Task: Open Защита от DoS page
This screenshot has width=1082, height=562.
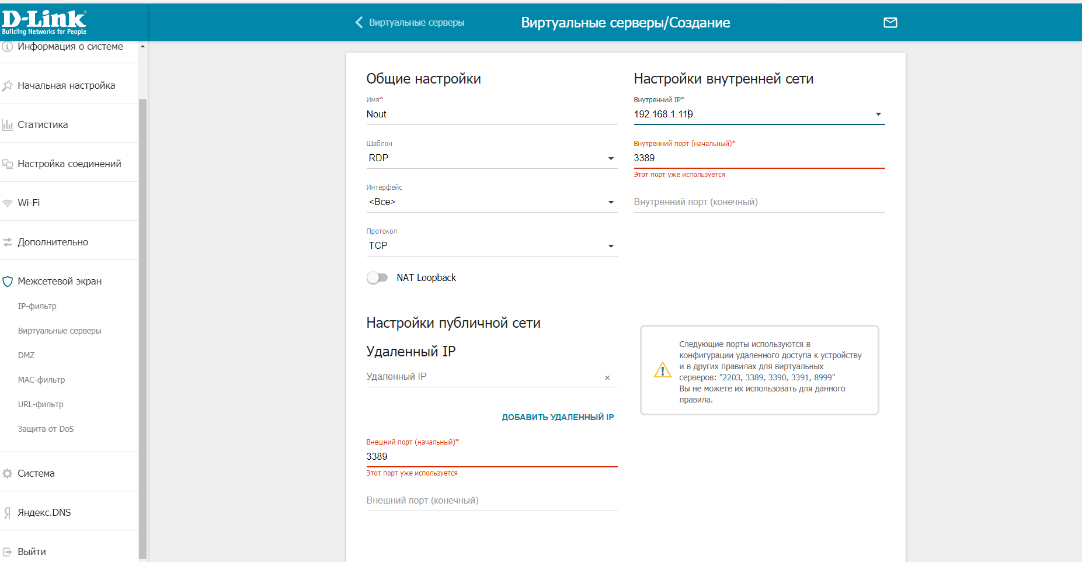Action: point(46,429)
